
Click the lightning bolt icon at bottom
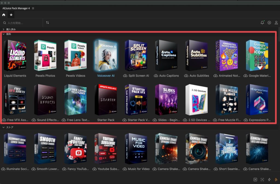(269, 180)
